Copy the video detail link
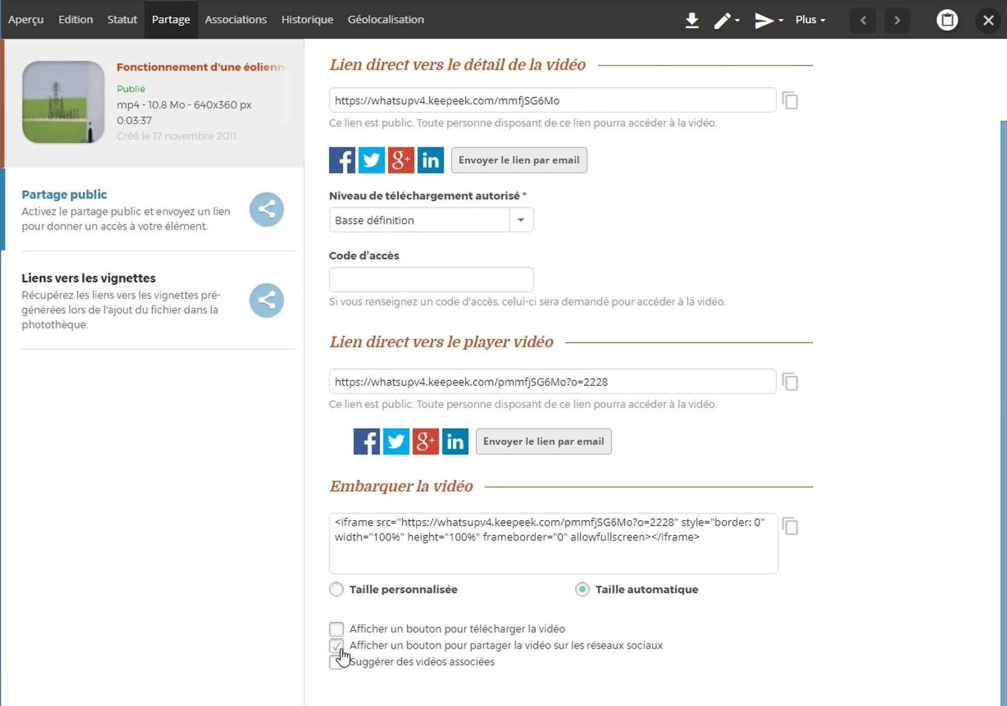1007x706 pixels. click(x=790, y=100)
